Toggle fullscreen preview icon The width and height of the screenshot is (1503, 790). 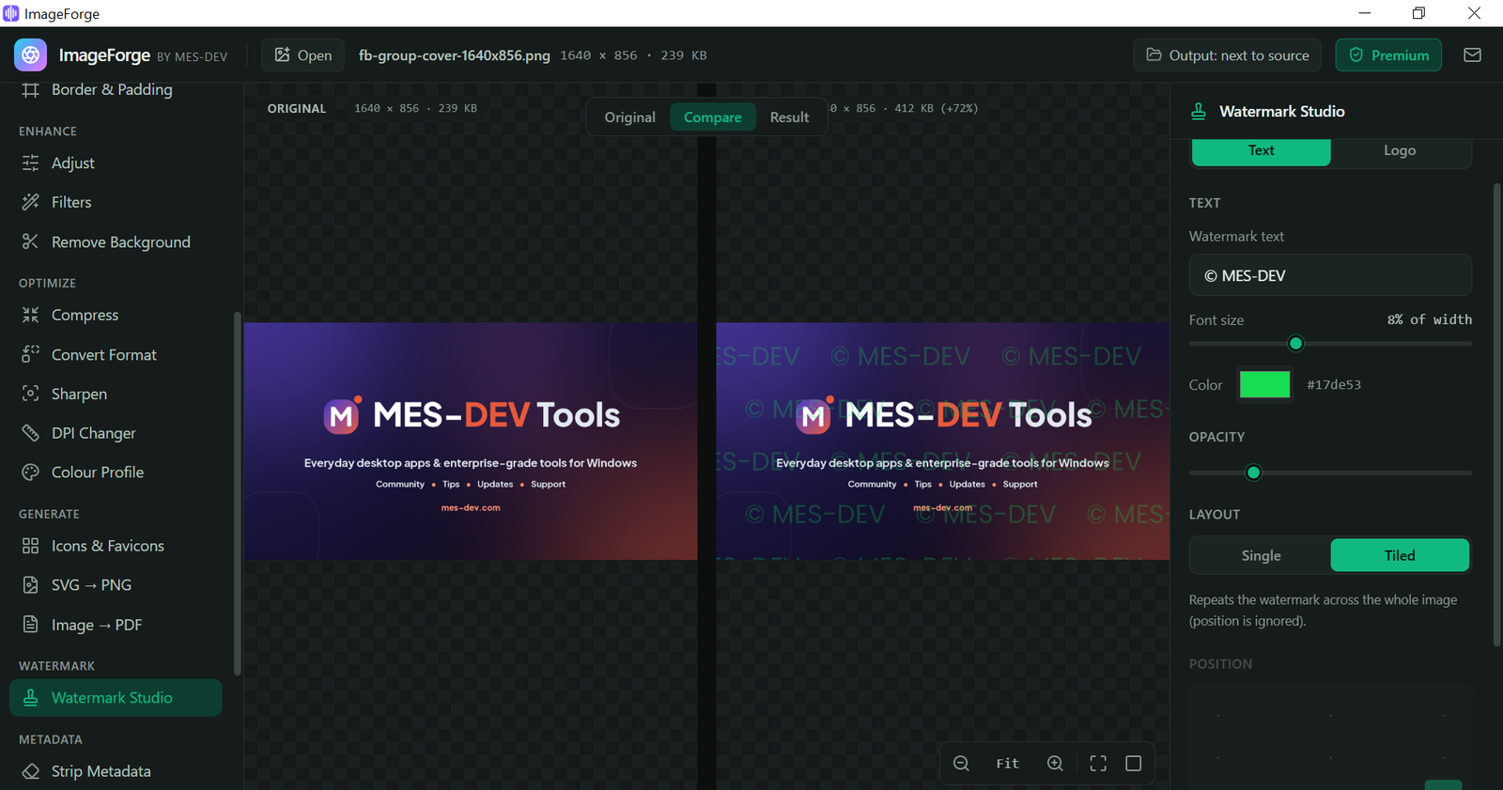pyautogui.click(x=1098, y=764)
